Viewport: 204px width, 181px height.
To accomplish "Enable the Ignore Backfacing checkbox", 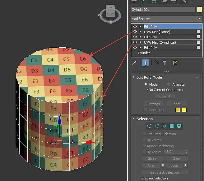I will click(144, 146).
